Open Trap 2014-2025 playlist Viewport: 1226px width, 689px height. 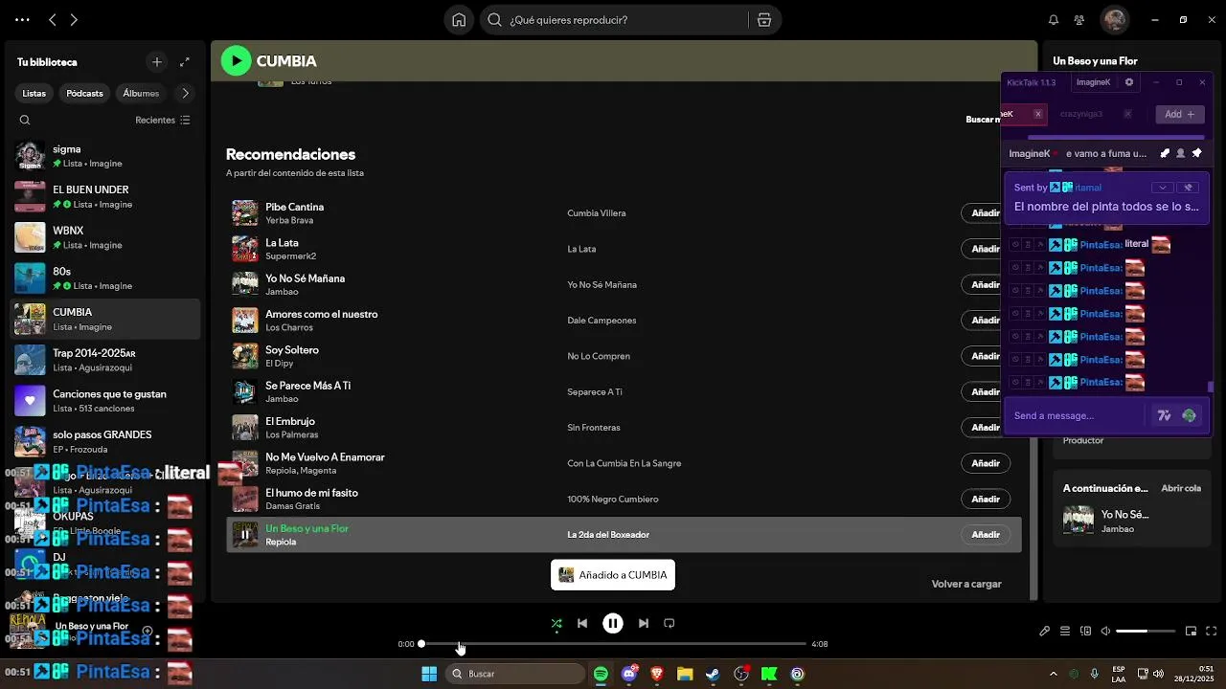(105, 360)
